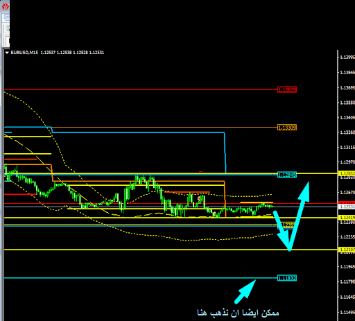Click the EURUSD,M15 chart title text
This screenshot has width=355, height=321.
pyautogui.click(x=24, y=53)
